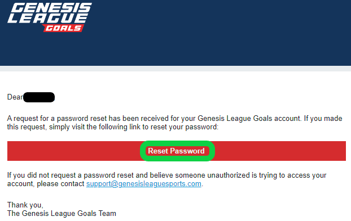Image resolution: width=351 pixels, height=221 pixels.
Task: Click the words please contact before email
Action: point(60,184)
